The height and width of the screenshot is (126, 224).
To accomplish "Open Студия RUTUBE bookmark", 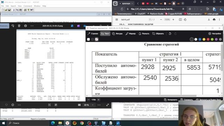I will click(x=174, y=14).
